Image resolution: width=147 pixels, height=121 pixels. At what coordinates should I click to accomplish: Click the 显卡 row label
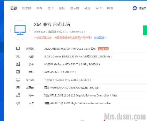coord(31,64)
